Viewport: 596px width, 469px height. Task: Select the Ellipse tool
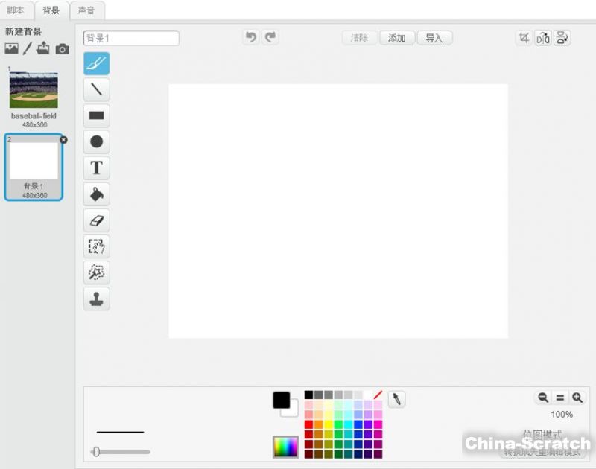click(96, 141)
